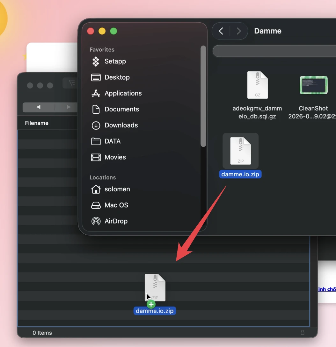Click the right arrow button in the background window
This screenshot has width=336, height=347.
pos(68,107)
